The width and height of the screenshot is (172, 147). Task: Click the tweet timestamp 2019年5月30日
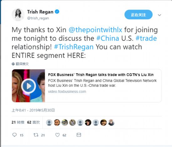click(x=42, y=110)
